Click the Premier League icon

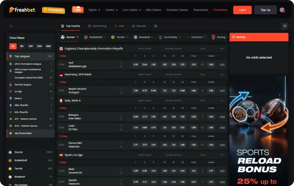tap(11, 85)
